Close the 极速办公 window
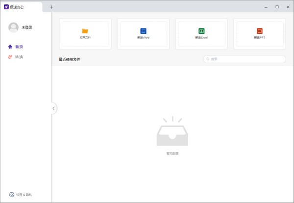Viewport: 294px width, 203px height. (x=288, y=7)
